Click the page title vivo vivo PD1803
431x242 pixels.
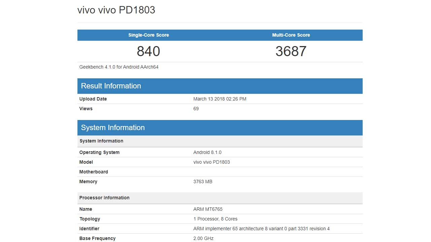coord(116,10)
